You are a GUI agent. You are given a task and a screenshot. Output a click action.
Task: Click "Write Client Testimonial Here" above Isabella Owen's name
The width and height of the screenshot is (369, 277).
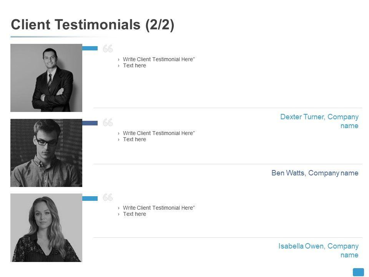(159, 208)
